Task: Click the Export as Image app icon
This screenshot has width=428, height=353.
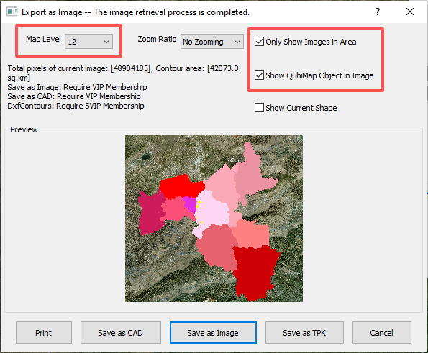Action: (x=12, y=12)
